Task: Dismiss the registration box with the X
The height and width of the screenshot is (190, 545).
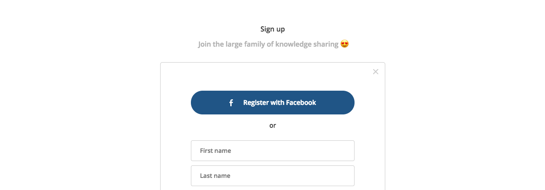Action: point(375,72)
